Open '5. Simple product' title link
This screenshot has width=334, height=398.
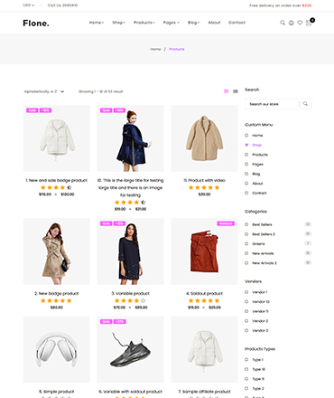pyautogui.click(x=56, y=392)
